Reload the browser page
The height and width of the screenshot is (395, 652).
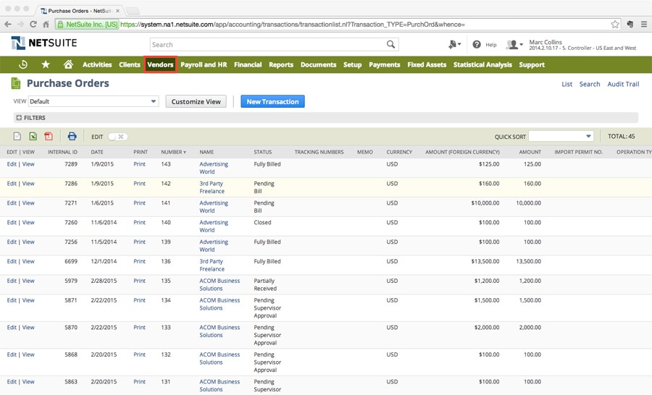[33, 24]
